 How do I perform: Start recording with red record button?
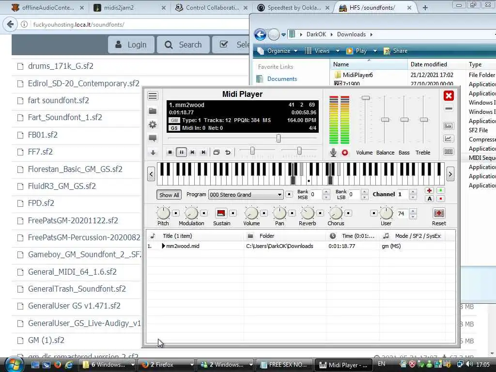(345, 153)
